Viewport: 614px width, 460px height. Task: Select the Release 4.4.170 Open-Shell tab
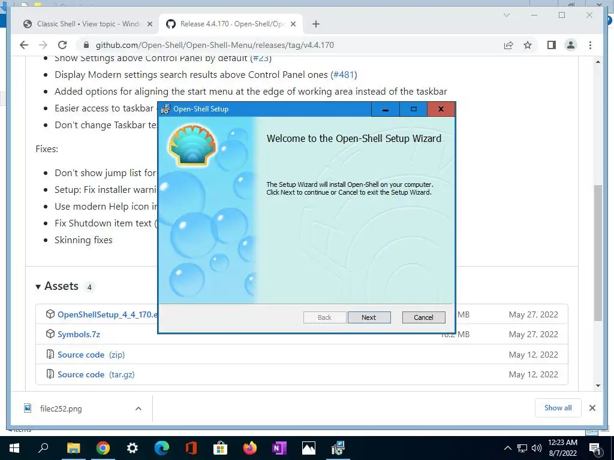231,24
